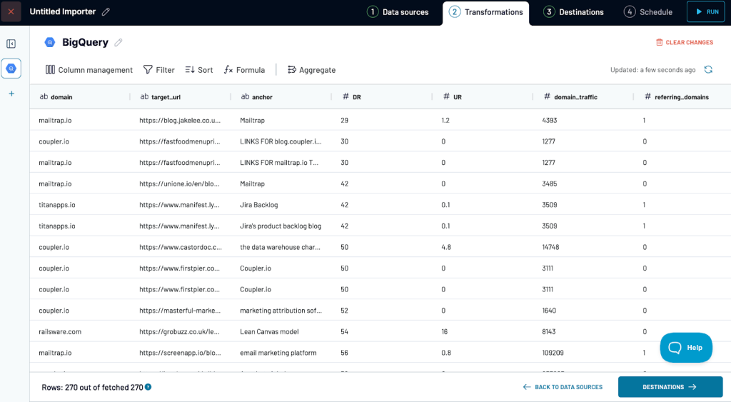Click the domain column header
The width and height of the screenshot is (731, 402).
pyautogui.click(x=61, y=97)
